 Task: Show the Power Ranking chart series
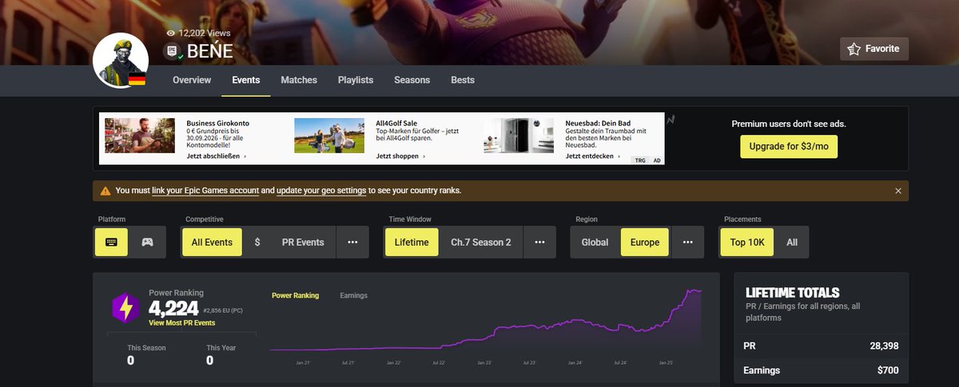(295, 295)
